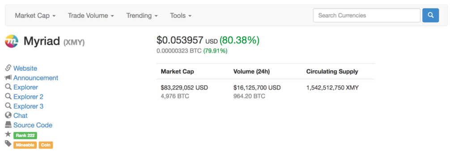Image resolution: width=458 pixels, height=162 pixels.
Task: Click the star icon beside Rank 222
Action: [8, 134]
